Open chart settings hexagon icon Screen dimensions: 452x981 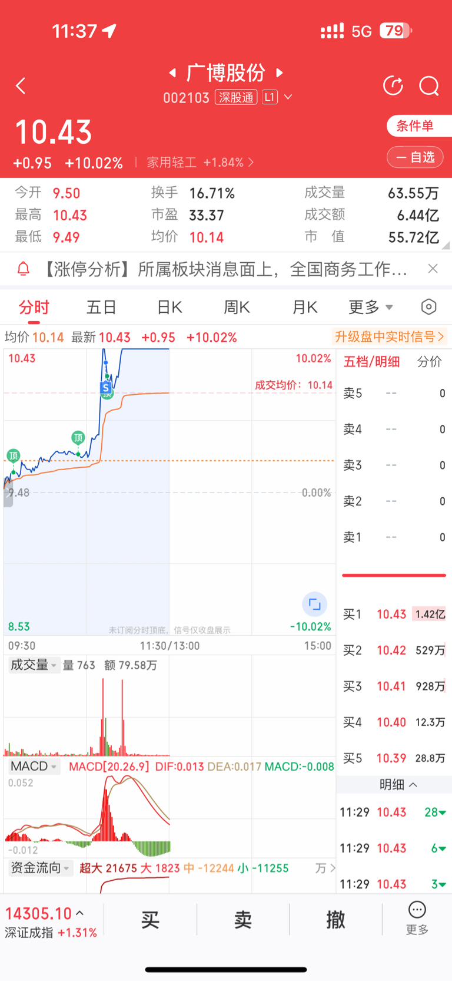click(429, 307)
